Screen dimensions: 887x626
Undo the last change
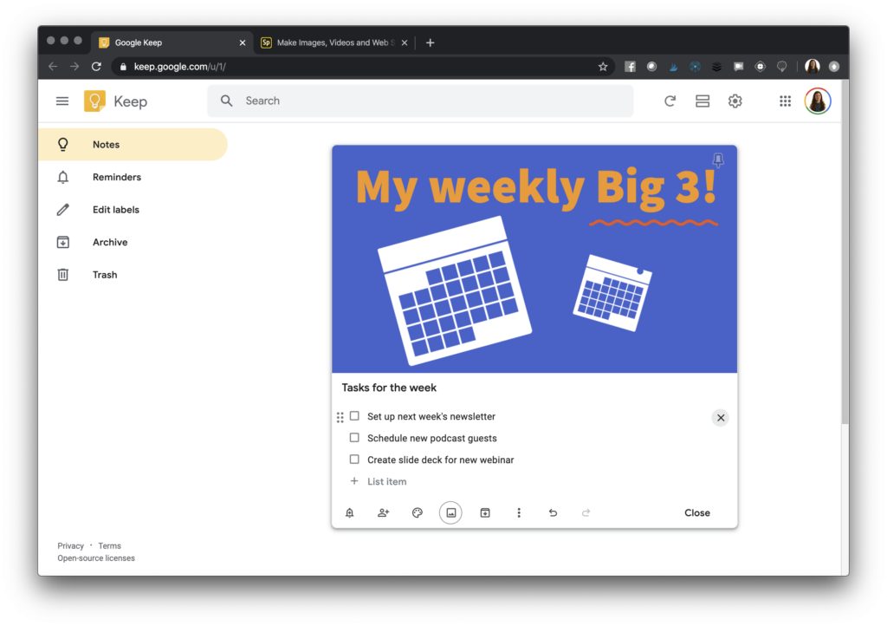pyautogui.click(x=553, y=512)
